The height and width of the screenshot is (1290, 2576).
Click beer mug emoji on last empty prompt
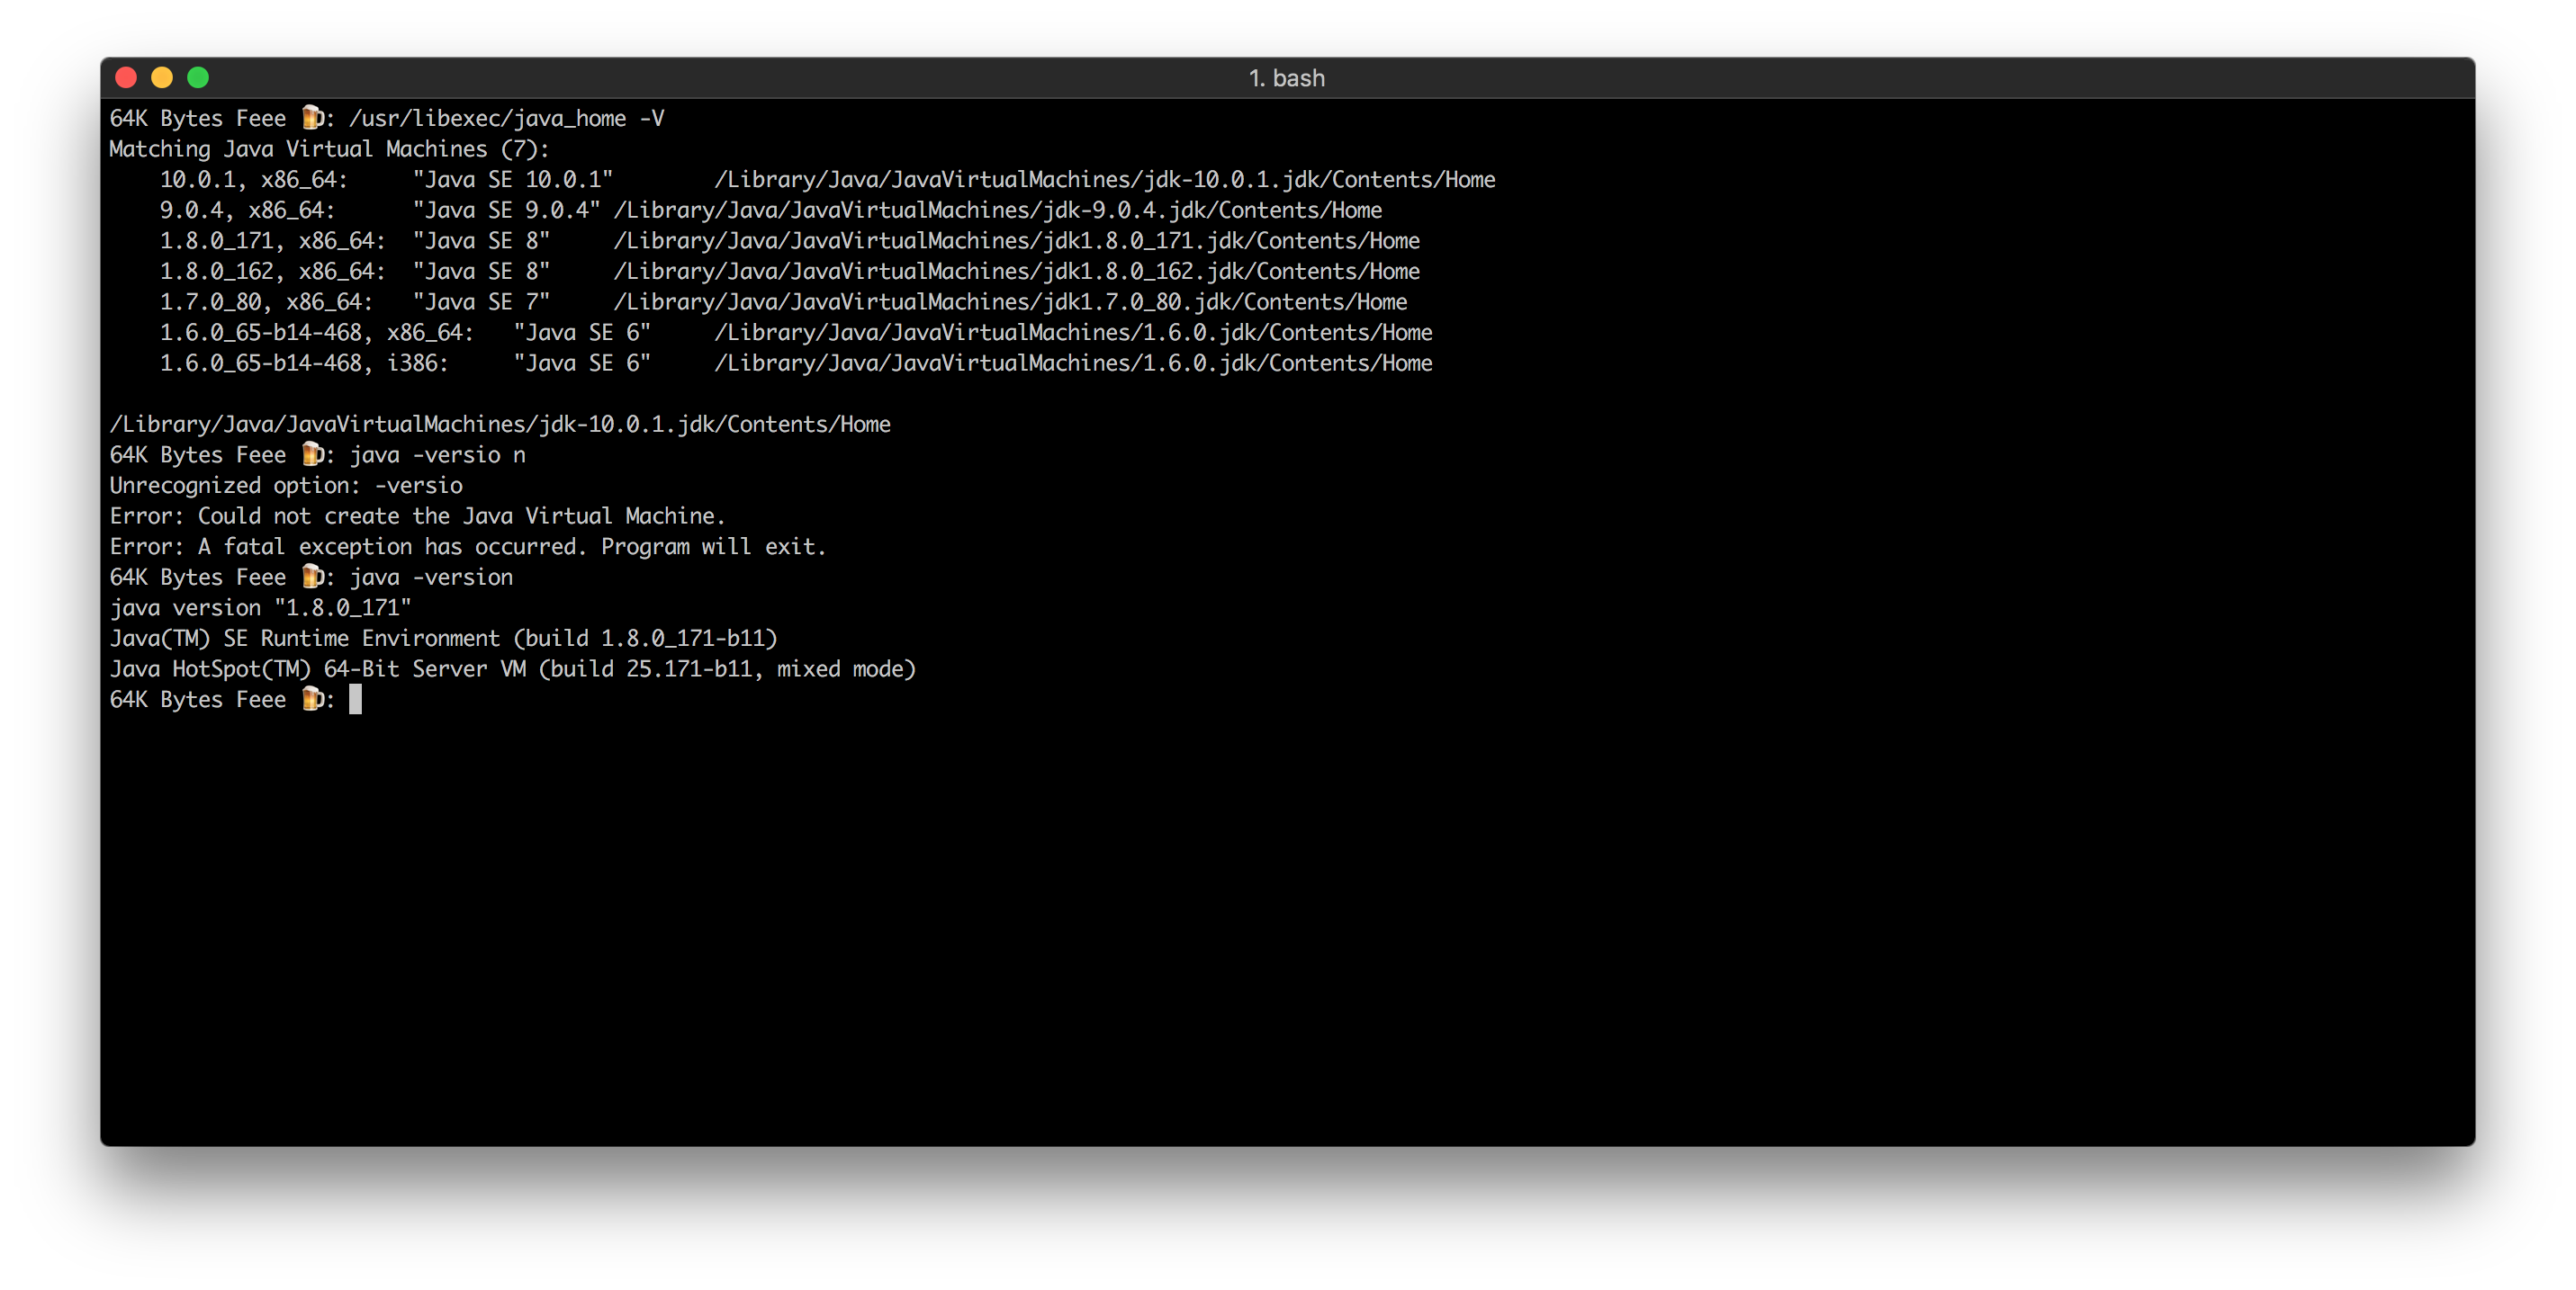[x=312, y=700]
